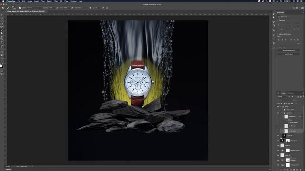Switch to the Channels tab
Image resolution: width=305 pixels, height=171 pixels.
[291, 93]
